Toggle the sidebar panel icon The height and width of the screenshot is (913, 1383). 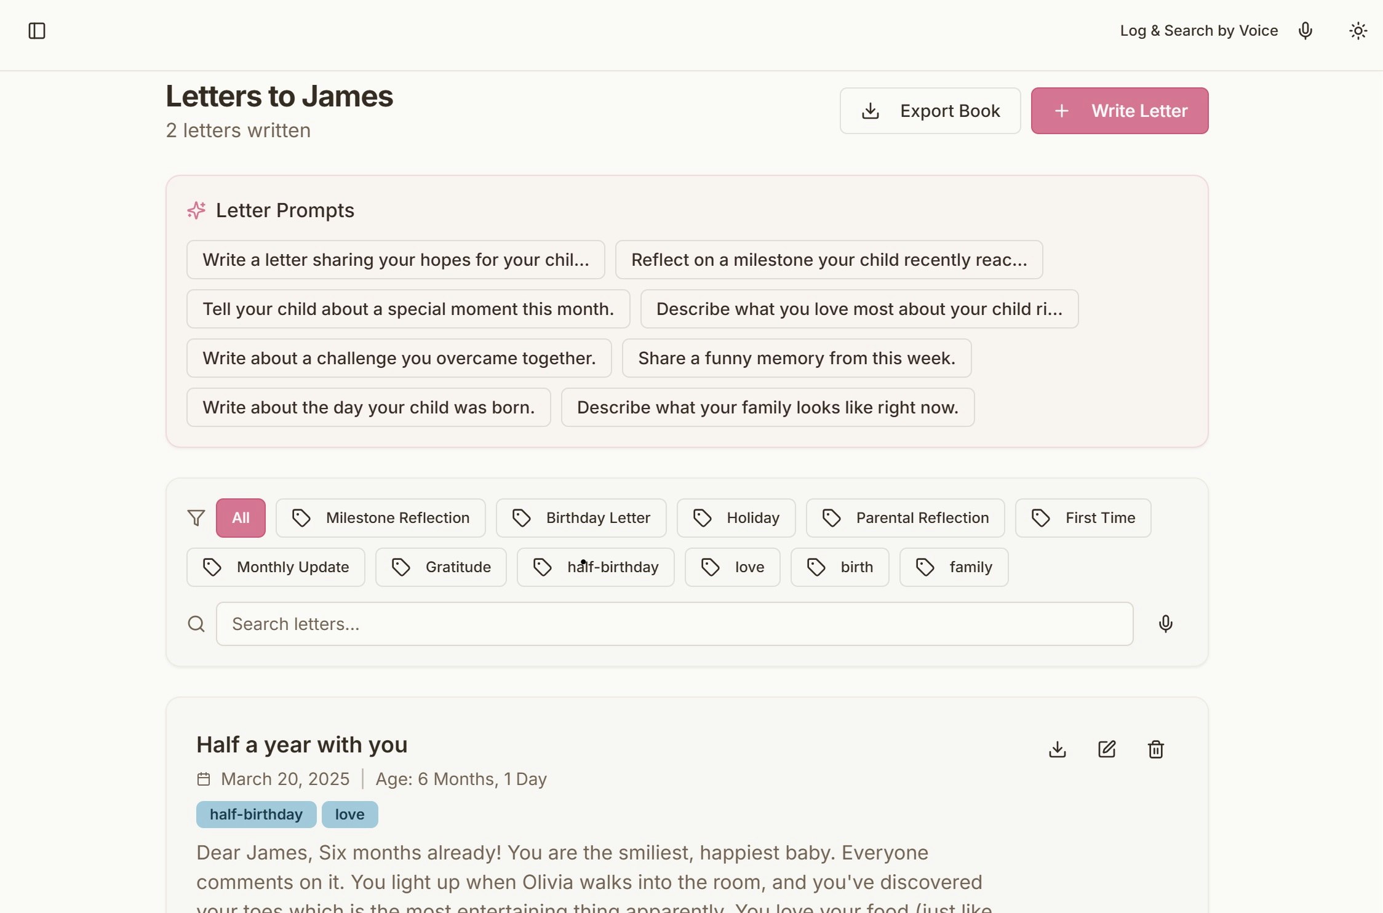point(37,31)
